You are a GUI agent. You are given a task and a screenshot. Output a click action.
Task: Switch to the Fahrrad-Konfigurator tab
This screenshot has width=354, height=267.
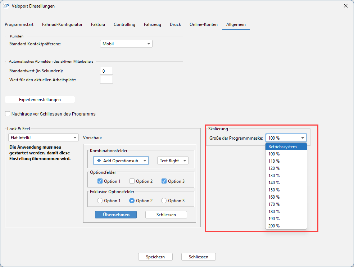click(62, 24)
